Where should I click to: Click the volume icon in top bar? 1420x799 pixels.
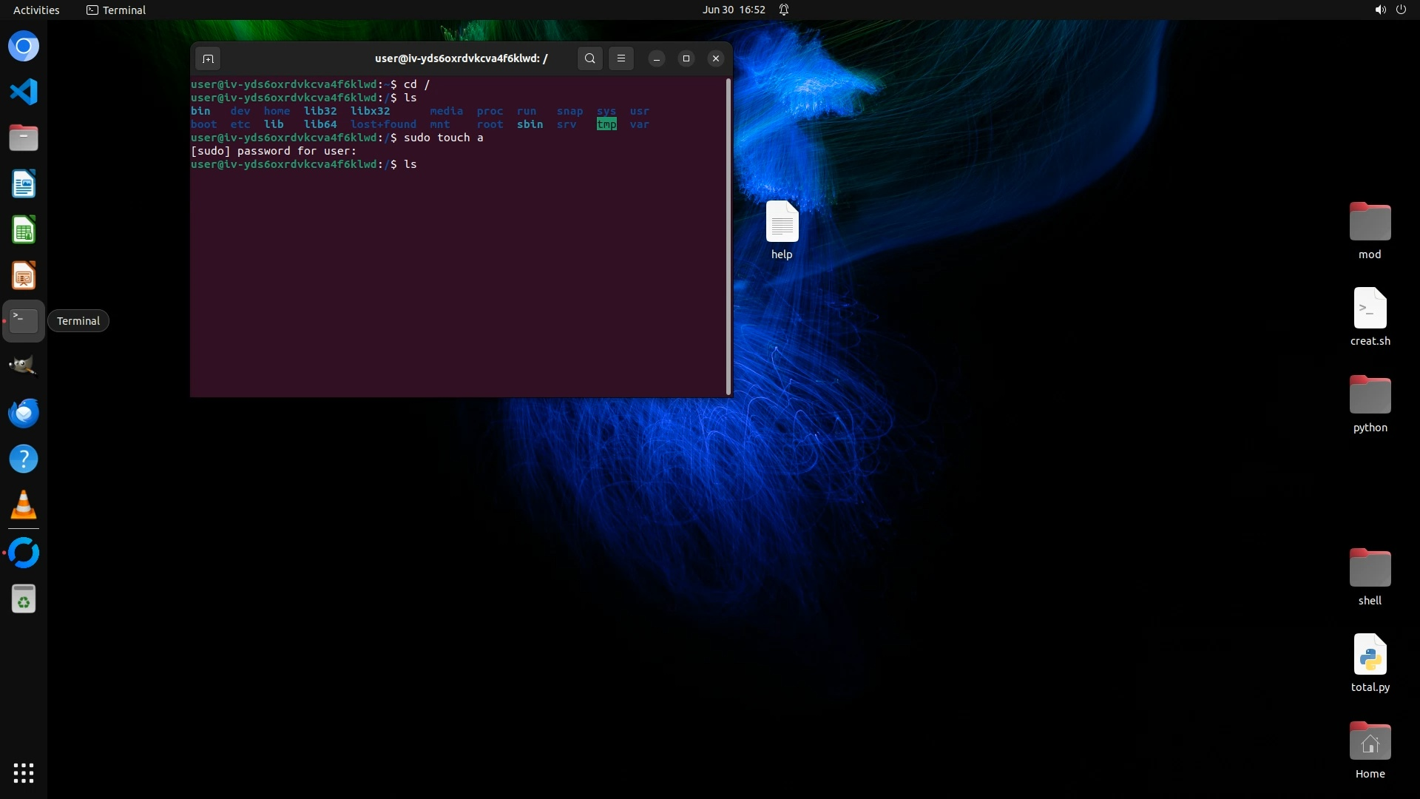[x=1380, y=10]
